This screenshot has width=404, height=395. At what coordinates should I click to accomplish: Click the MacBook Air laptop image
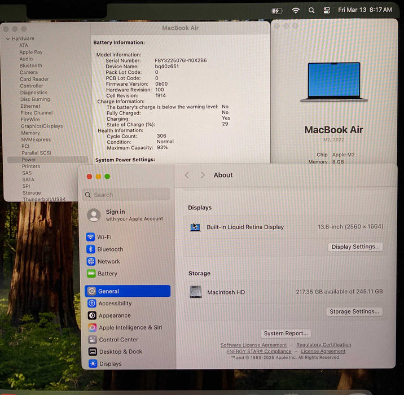pyautogui.click(x=333, y=82)
